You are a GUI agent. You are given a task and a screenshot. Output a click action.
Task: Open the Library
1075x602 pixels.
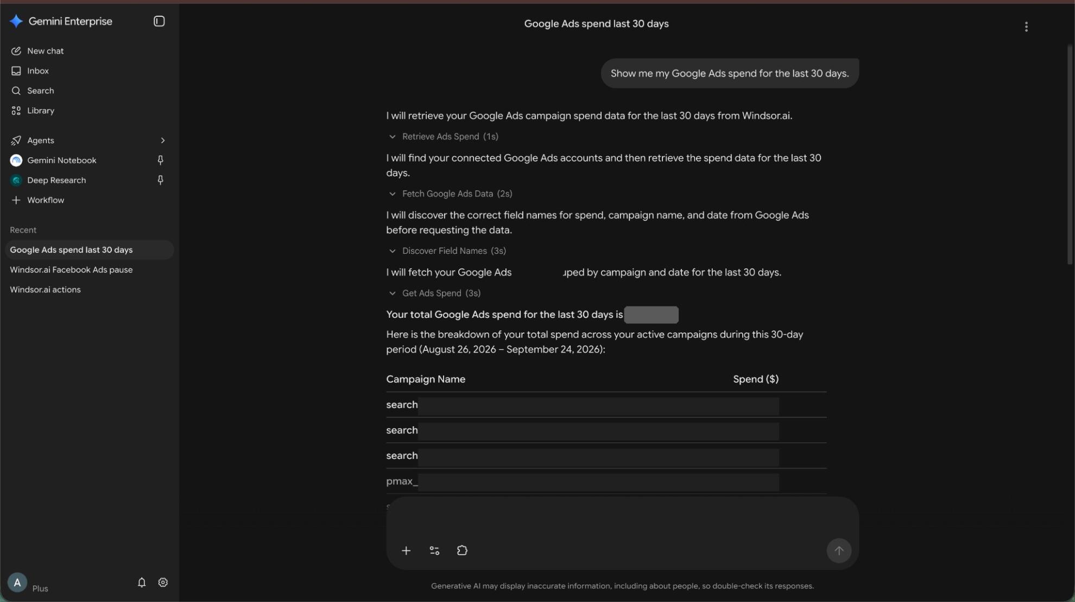click(x=40, y=111)
